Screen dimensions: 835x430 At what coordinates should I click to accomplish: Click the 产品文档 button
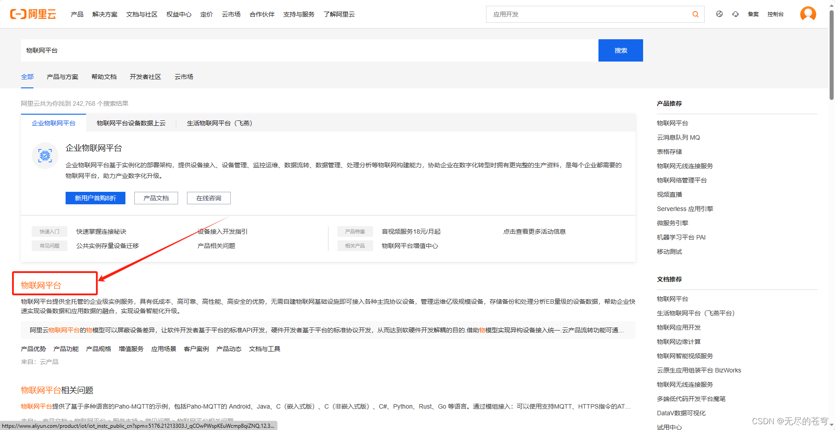[156, 198]
